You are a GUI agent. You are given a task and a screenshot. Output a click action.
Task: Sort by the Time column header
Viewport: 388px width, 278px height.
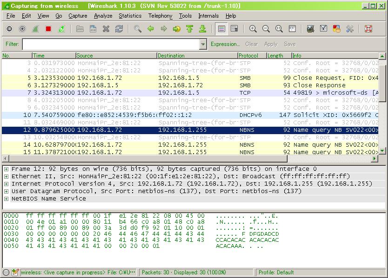point(54,56)
